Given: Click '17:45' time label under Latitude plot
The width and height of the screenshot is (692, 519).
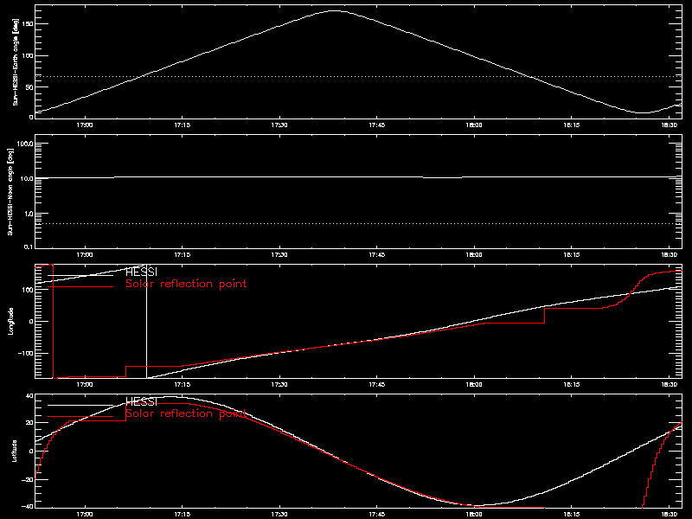Looking at the screenshot, I should click(376, 514).
